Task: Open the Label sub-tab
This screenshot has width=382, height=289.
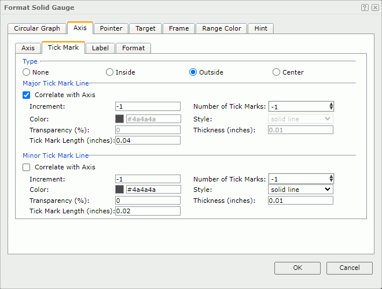Action: pos(100,48)
